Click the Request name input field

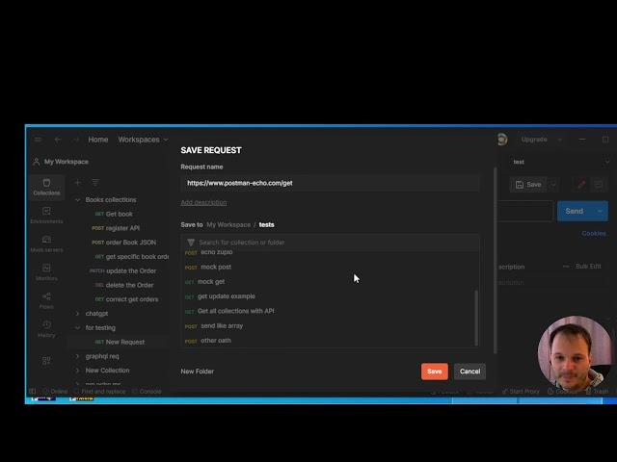pyautogui.click(x=330, y=183)
